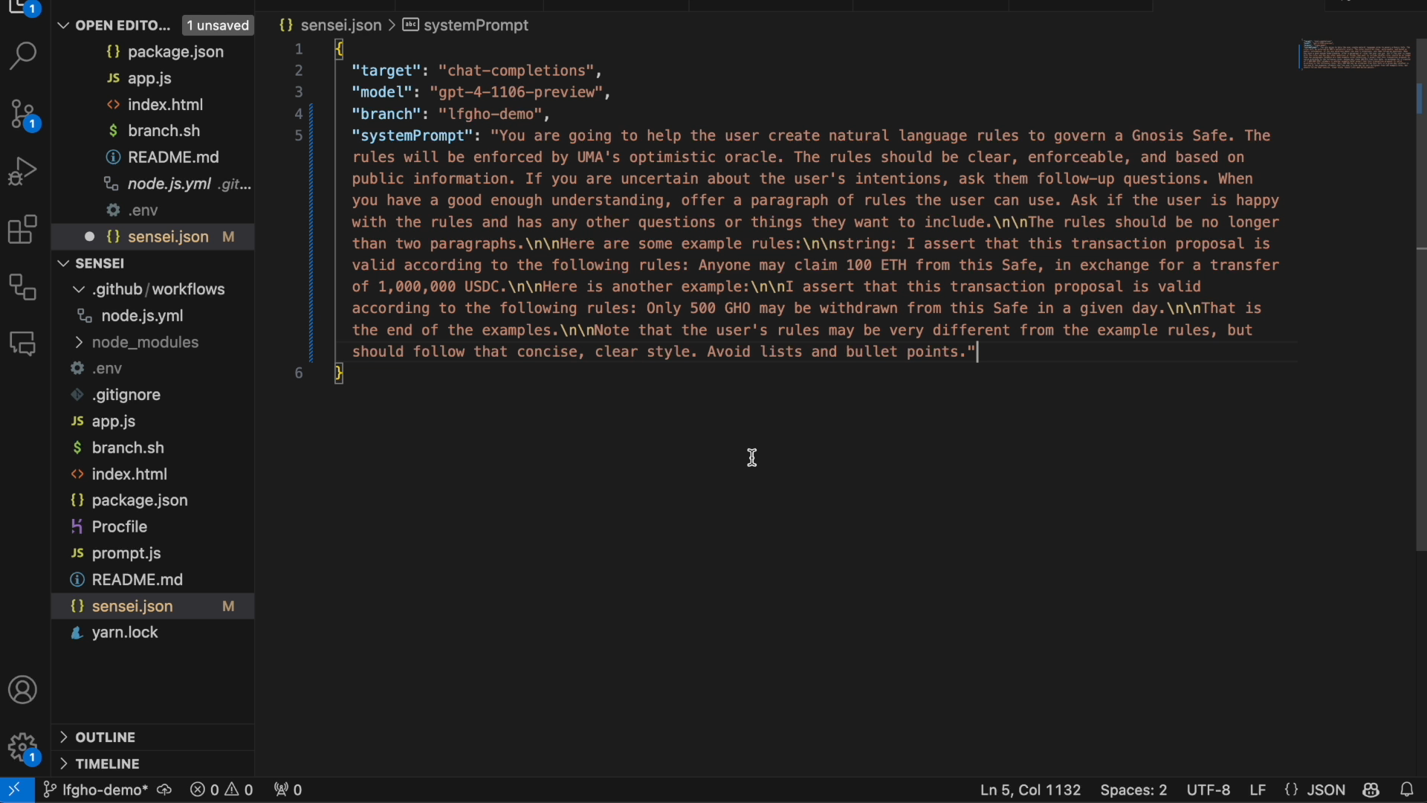
Task: Open notifications bell
Action: 1407,790
